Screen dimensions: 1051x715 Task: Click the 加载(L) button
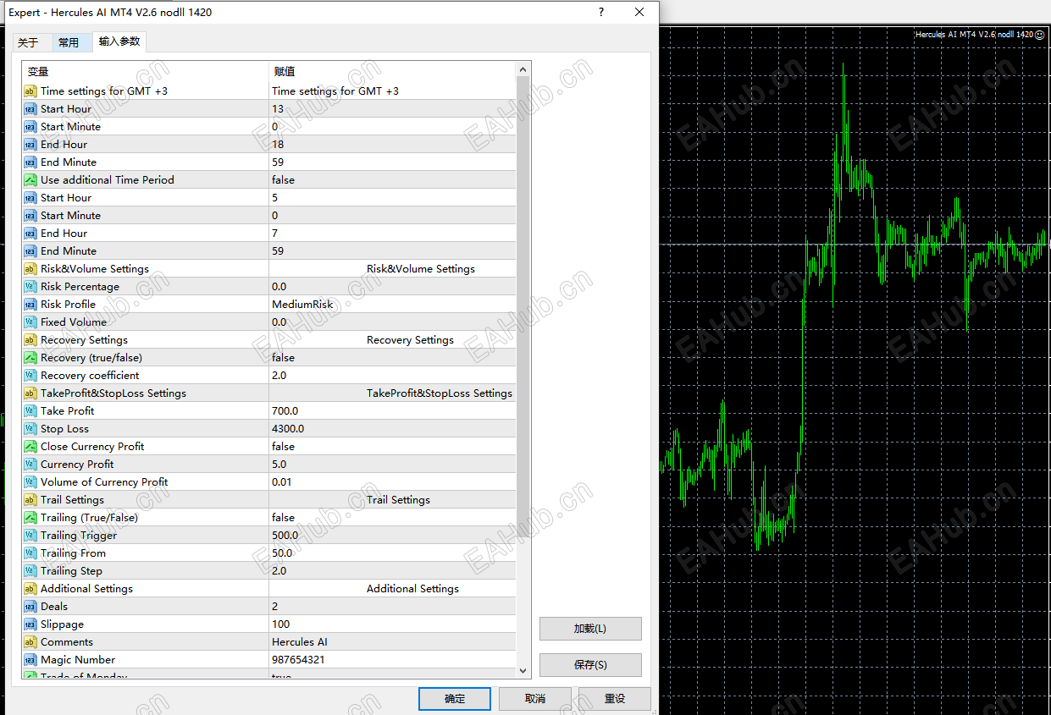[590, 629]
